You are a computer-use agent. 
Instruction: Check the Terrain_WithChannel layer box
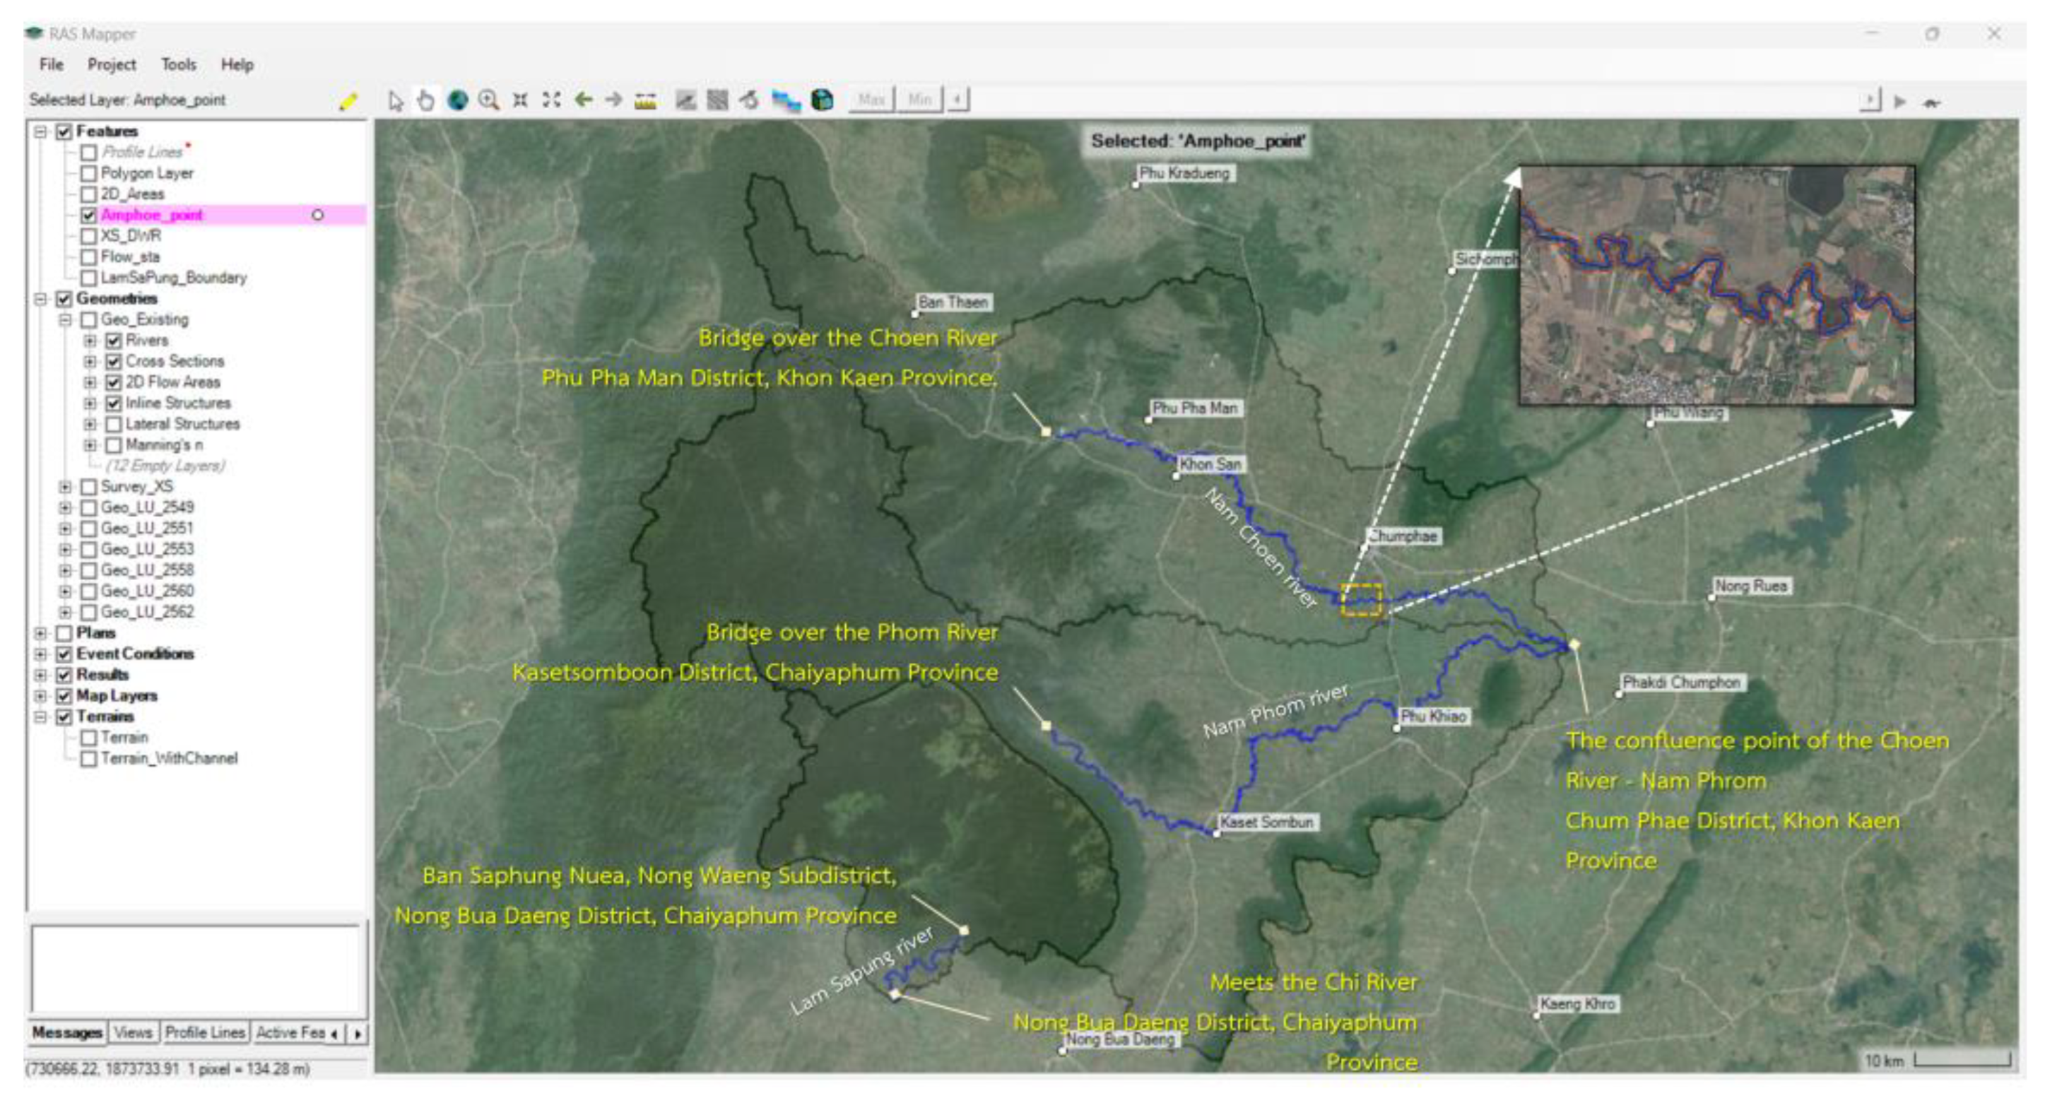tap(89, 759)
